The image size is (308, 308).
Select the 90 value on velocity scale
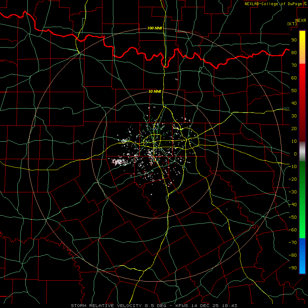[x=294, y=40]
